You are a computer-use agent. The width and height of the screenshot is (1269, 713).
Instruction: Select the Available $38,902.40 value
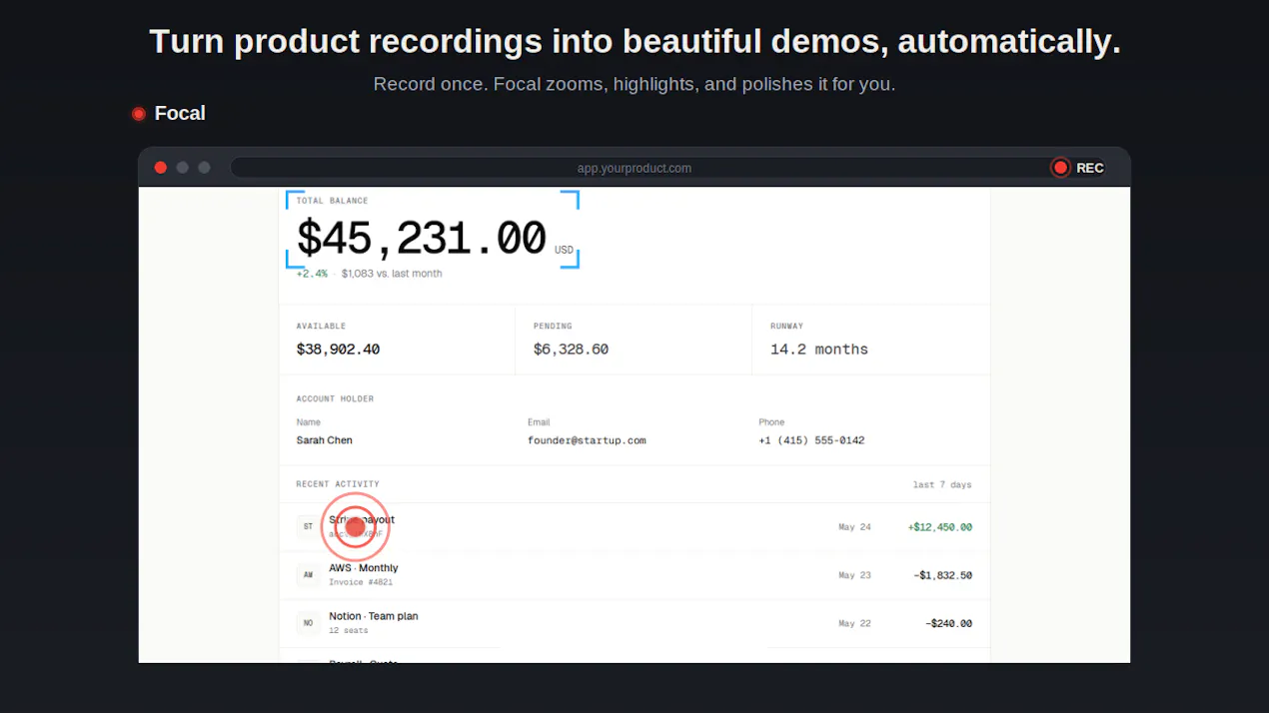[x=338, y=350]
